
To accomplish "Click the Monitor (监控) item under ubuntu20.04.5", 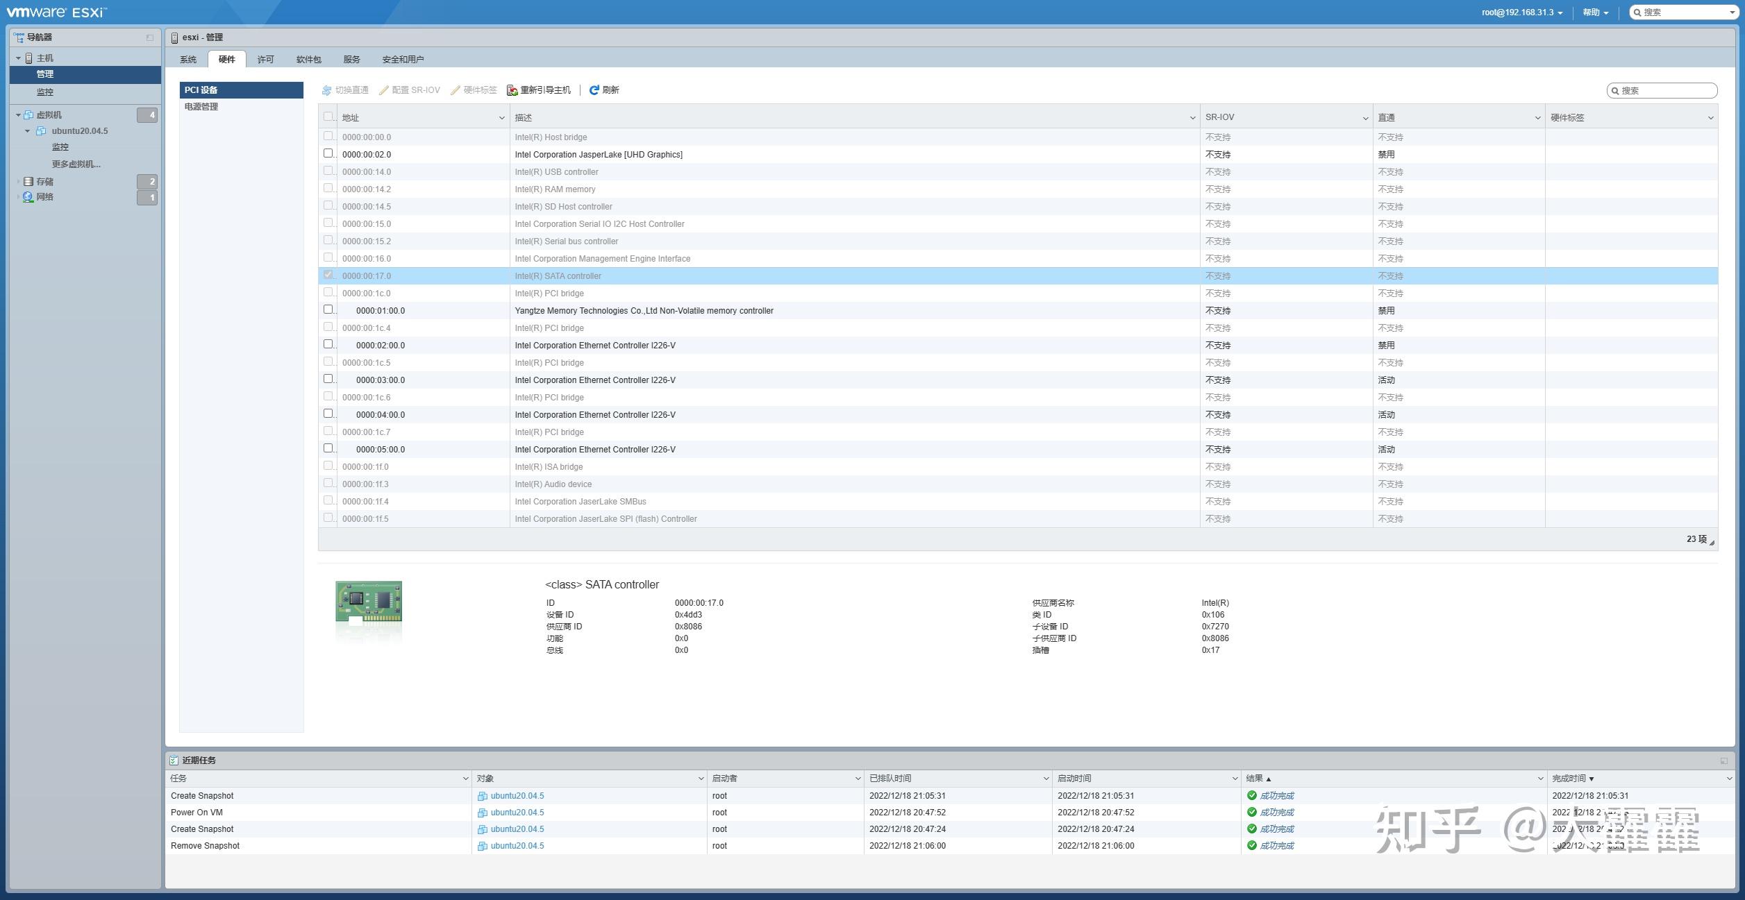I will pos(60,147).
